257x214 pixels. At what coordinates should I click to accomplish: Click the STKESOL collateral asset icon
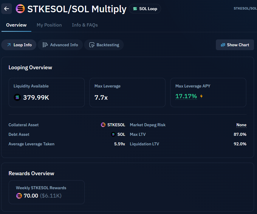pyautogui.click(x=103, y=125)
